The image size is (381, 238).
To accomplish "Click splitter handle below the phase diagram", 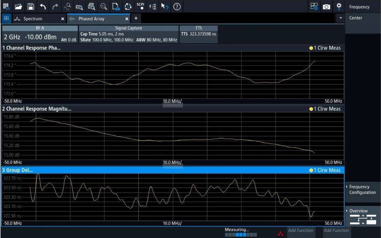I will point(173,105).
